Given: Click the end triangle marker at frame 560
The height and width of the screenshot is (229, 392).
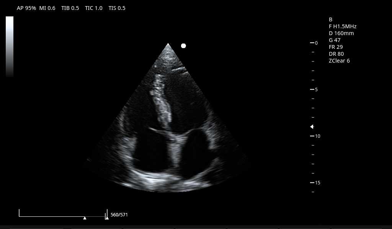Looking at the screenshot, I should [107, 218].
